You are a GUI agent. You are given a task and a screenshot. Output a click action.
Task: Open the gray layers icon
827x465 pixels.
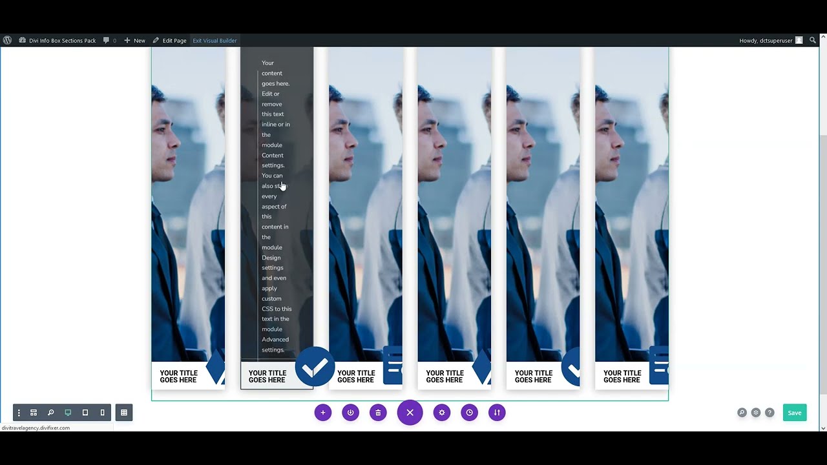(756, 413)
